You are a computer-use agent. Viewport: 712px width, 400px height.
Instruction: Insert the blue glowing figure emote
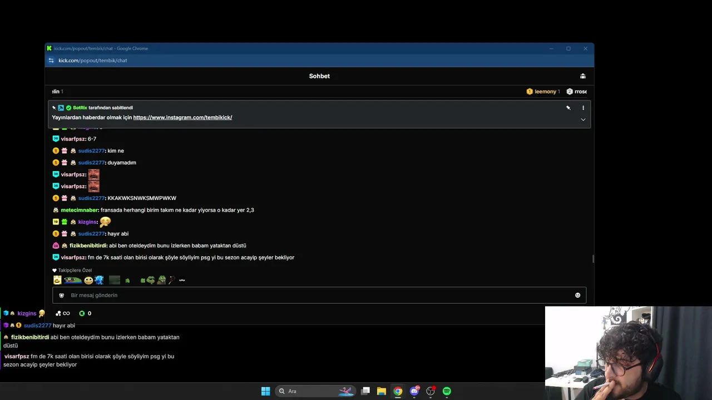99,280
